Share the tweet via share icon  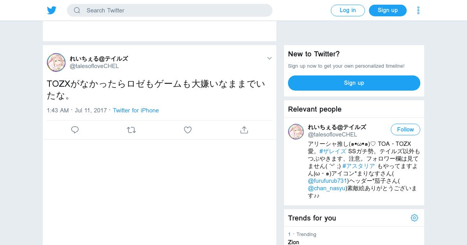(244, 130)
